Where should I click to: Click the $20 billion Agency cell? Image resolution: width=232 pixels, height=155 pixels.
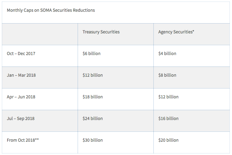(168, 140)
